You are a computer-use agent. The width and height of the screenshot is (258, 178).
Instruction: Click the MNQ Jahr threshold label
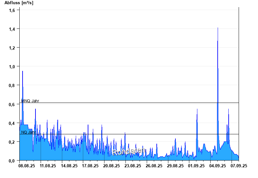pos(30,101)
